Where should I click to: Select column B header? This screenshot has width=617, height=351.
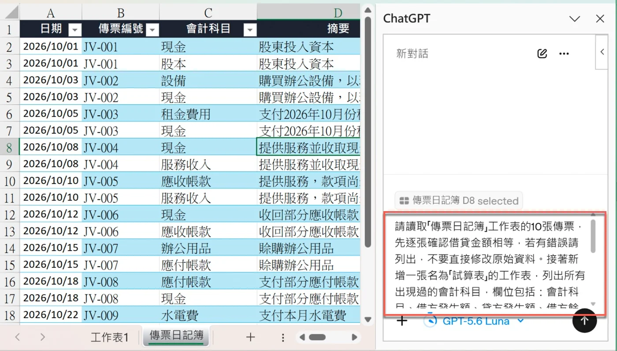(120, 12)
